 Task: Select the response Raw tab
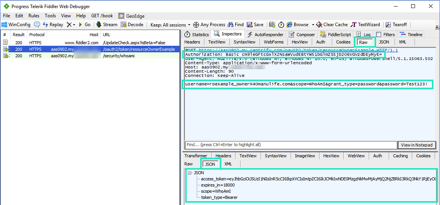tap(189, 164)
